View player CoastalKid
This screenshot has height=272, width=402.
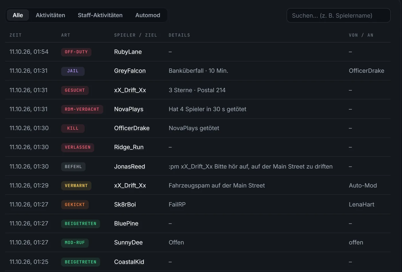(129, 262)
